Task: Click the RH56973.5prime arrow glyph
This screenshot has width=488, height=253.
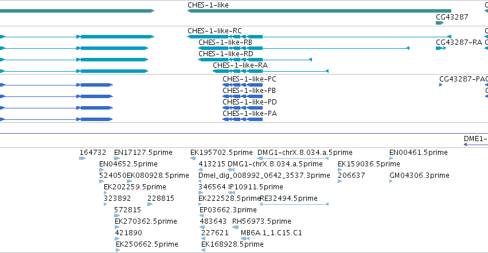Action: point(235,227)
